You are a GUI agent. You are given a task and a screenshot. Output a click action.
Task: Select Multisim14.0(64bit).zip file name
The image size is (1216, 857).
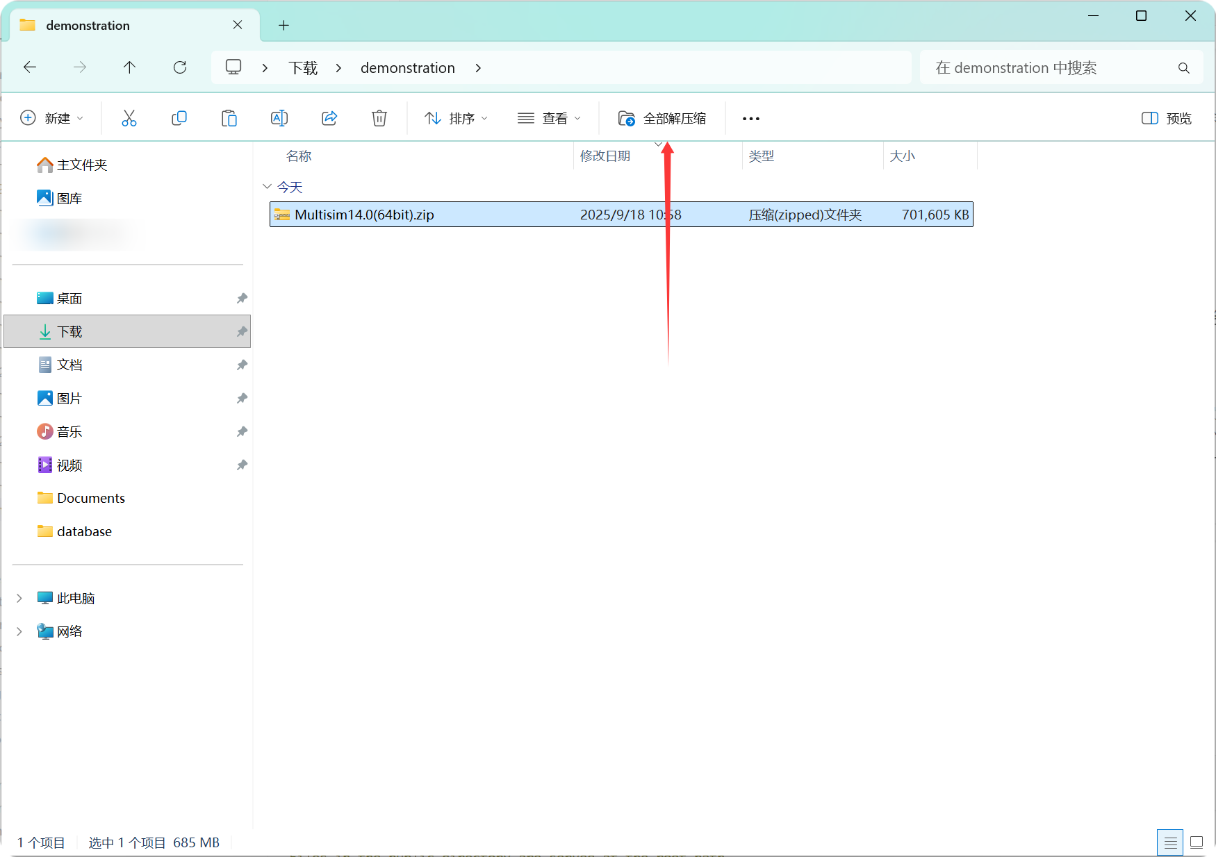[364, 215]
